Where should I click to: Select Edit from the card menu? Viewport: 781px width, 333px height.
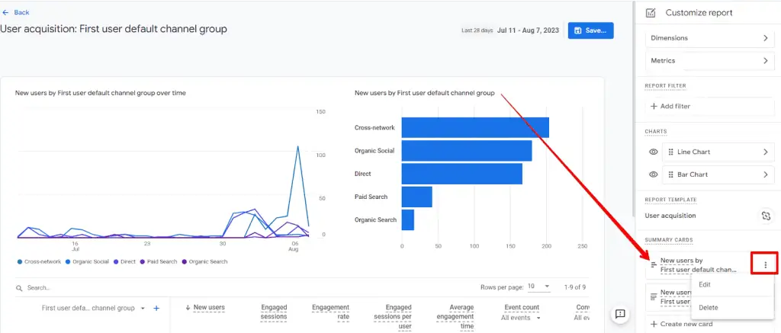pos(705,285)
